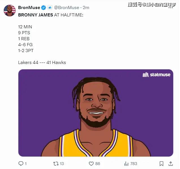Screen dimensions: 180x169
Task: Bookmark the tweet with the bookmark icon
Action: [161, 164]
